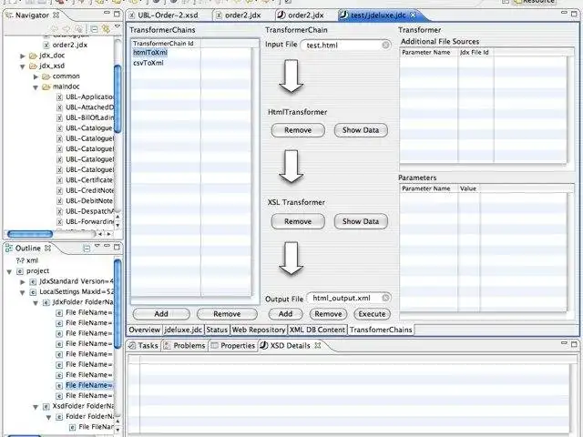583x437 pixels.
Task: Click the Navigator forward arrow icon
Action: [66, 28]
